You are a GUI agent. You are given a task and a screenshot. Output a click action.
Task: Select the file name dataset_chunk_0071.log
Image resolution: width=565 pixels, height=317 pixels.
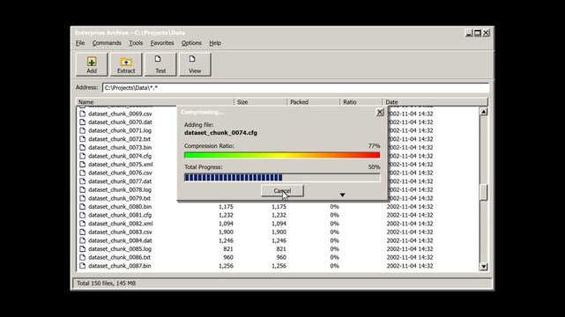coord(120,130)
